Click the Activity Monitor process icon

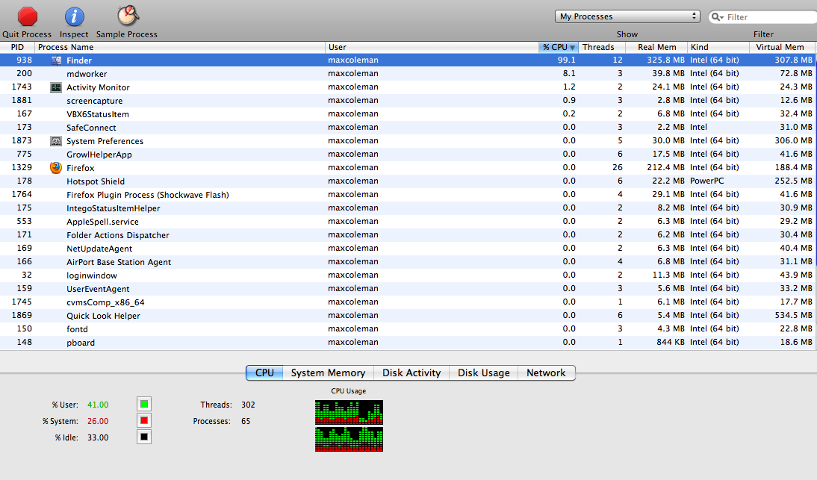(56, 87)
